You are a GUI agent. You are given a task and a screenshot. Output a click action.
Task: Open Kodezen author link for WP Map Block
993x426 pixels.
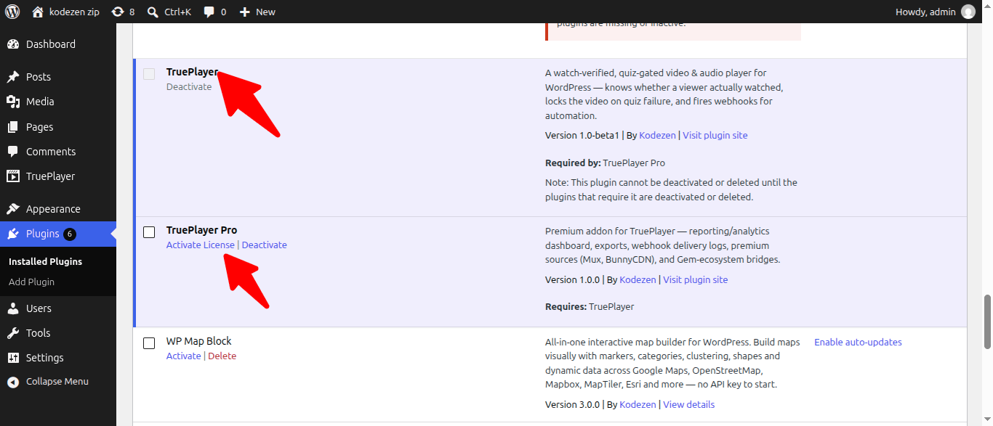coord(638,404)
